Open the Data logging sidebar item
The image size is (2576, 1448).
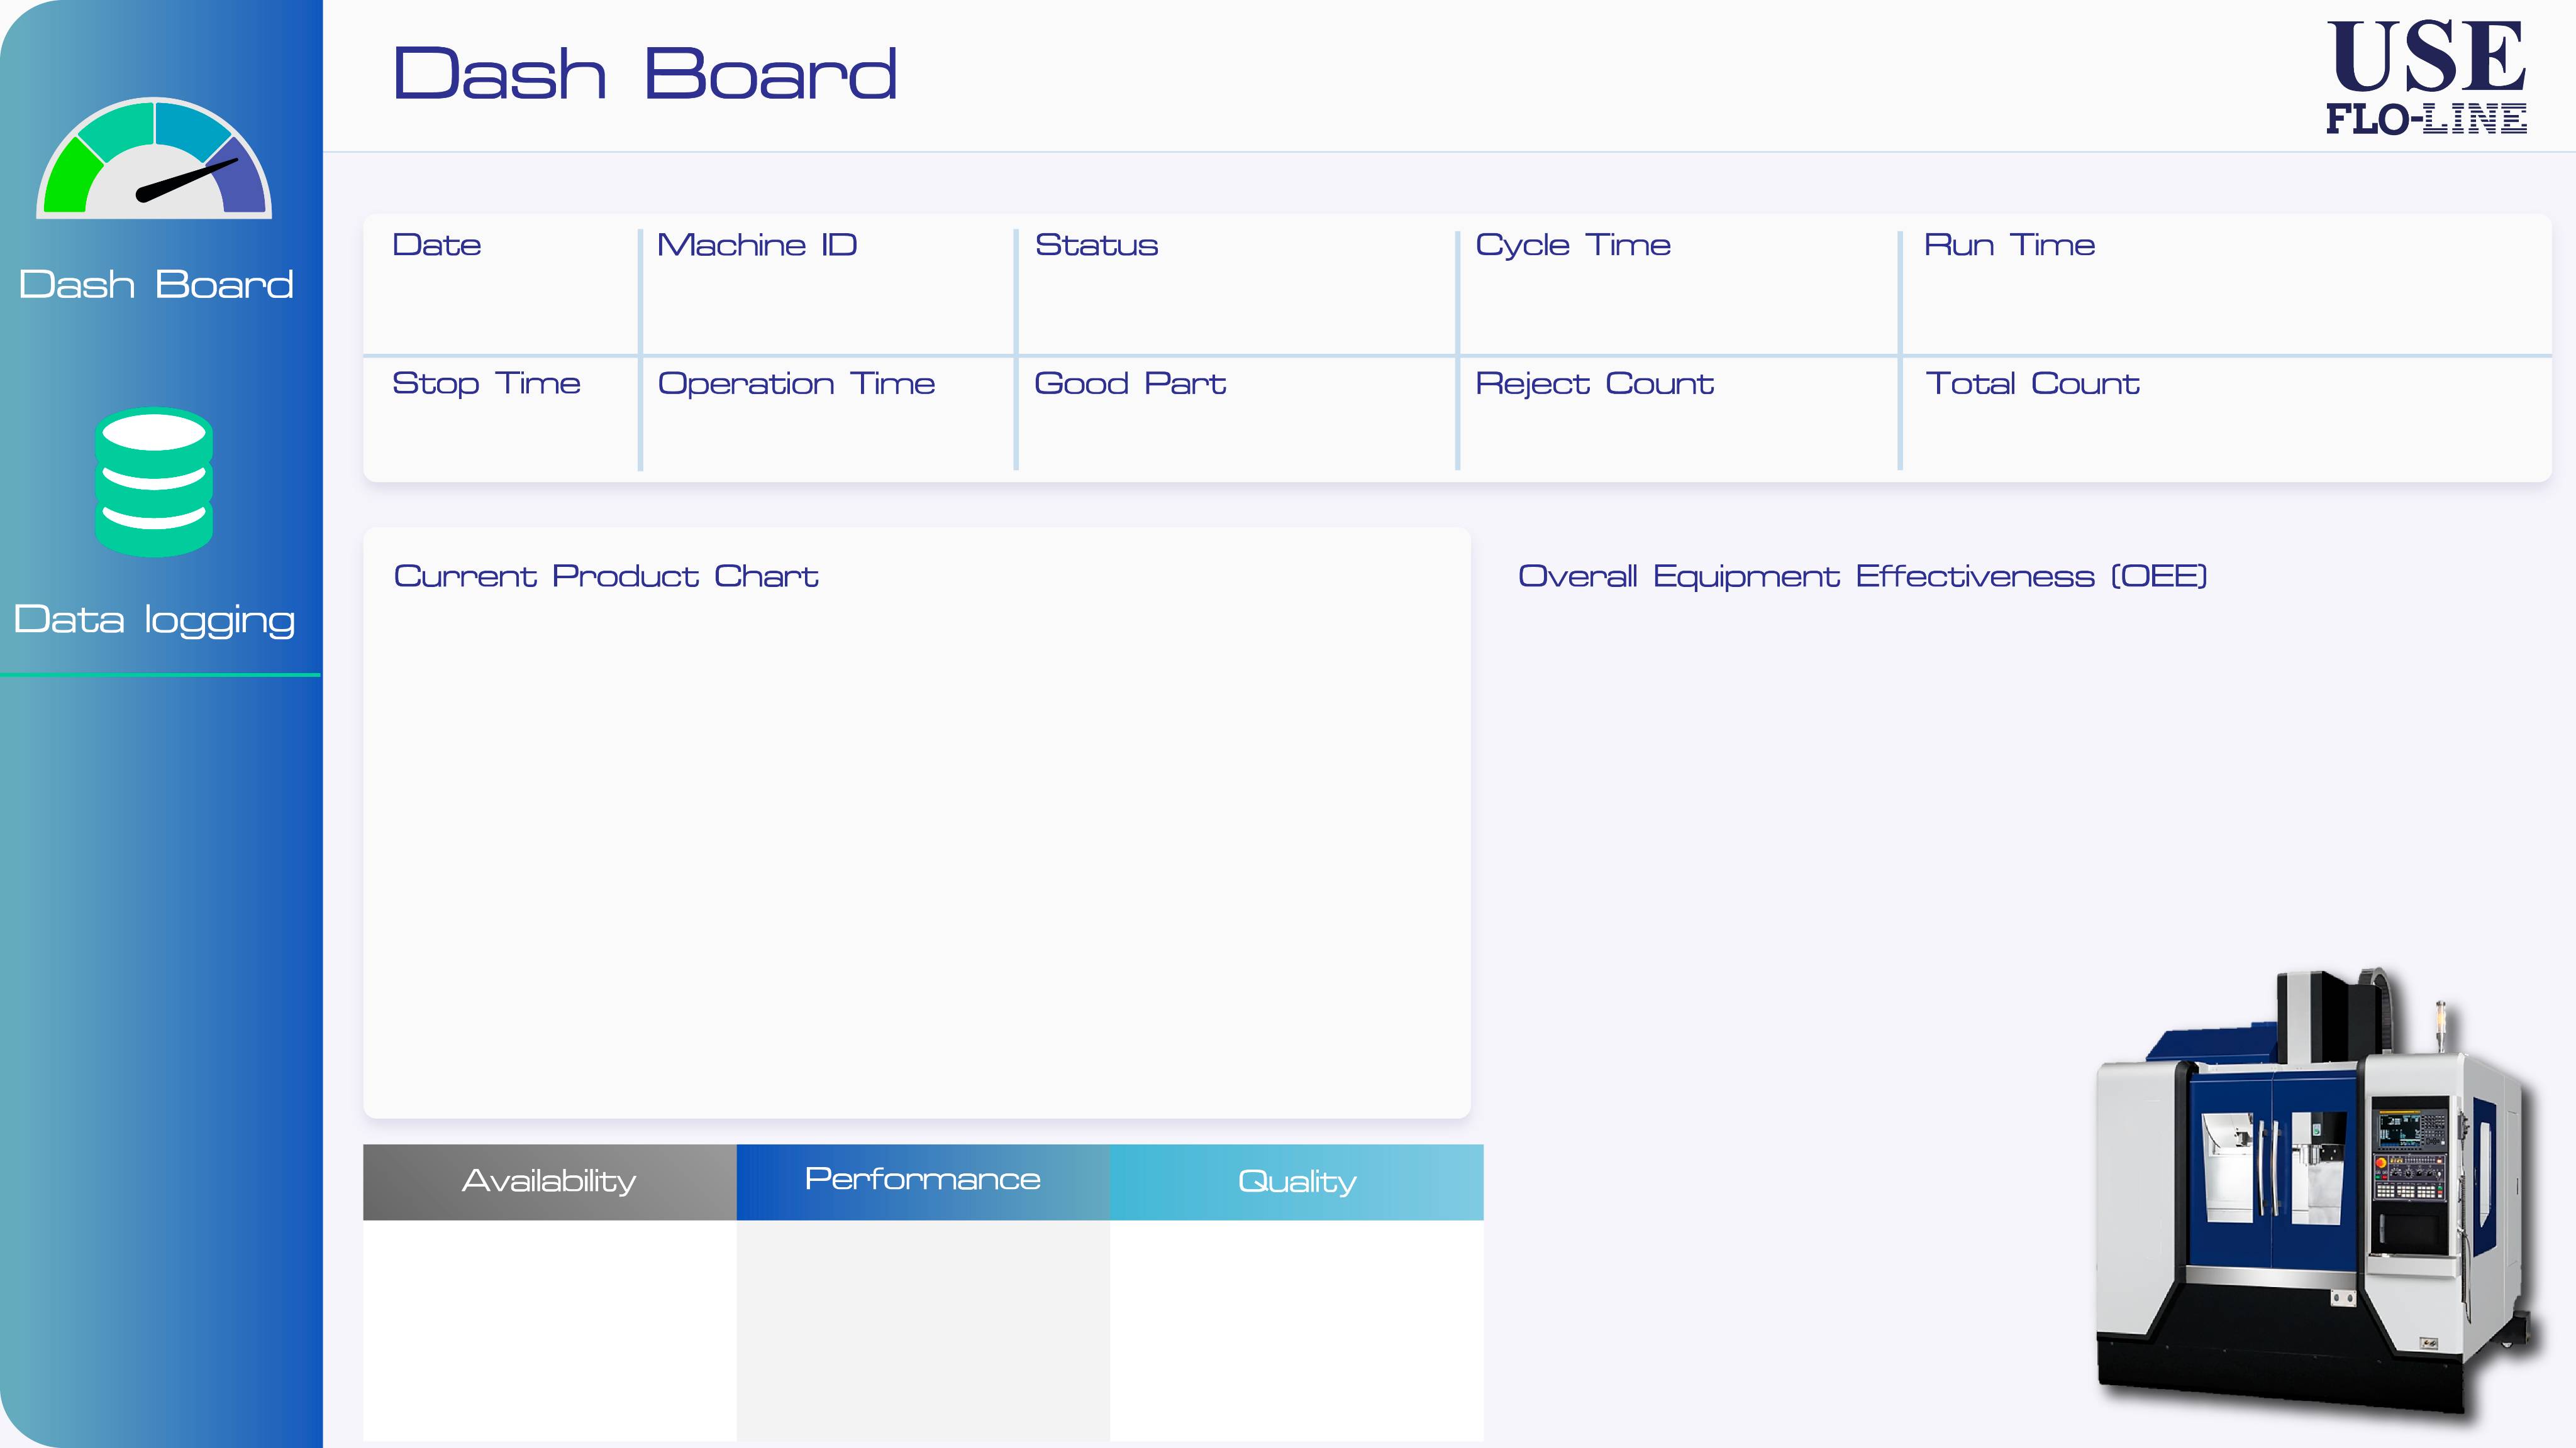(154, 620)
